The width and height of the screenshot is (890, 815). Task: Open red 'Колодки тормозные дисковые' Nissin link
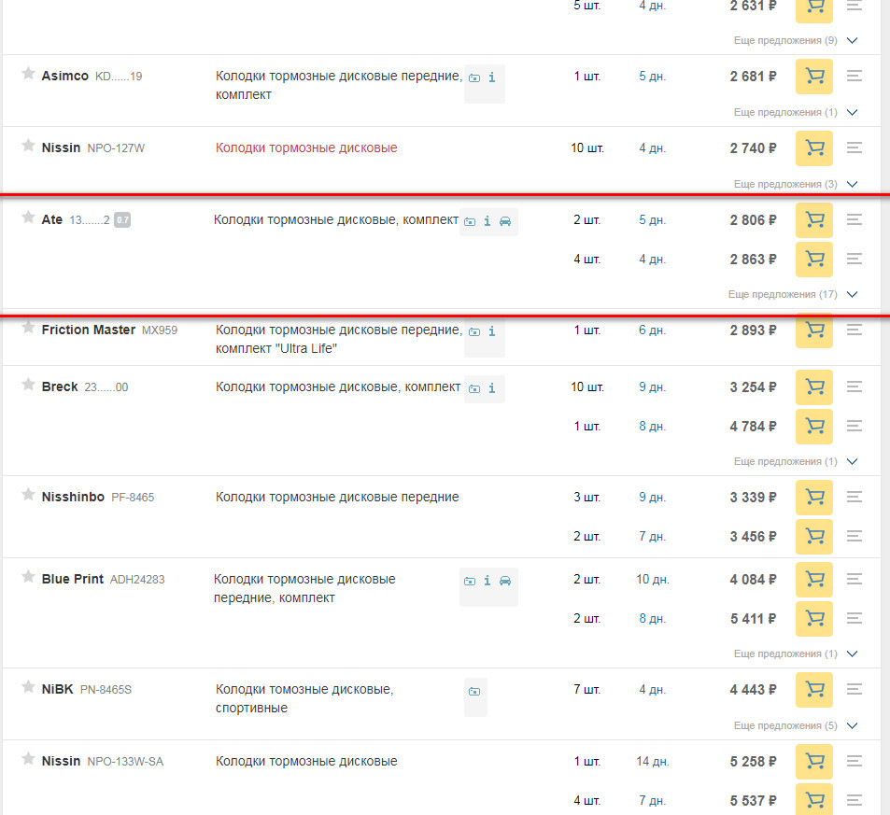pyautogui.click(x=306, y=148)
